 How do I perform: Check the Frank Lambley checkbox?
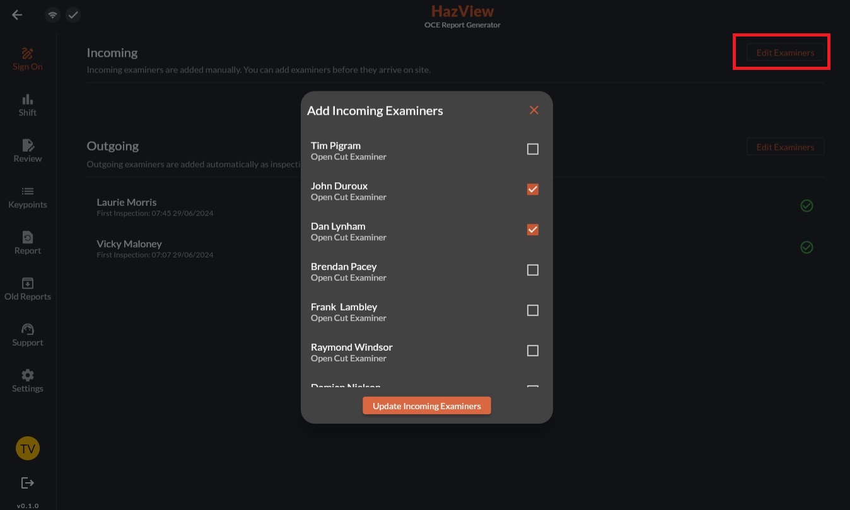tap(533, 310)
